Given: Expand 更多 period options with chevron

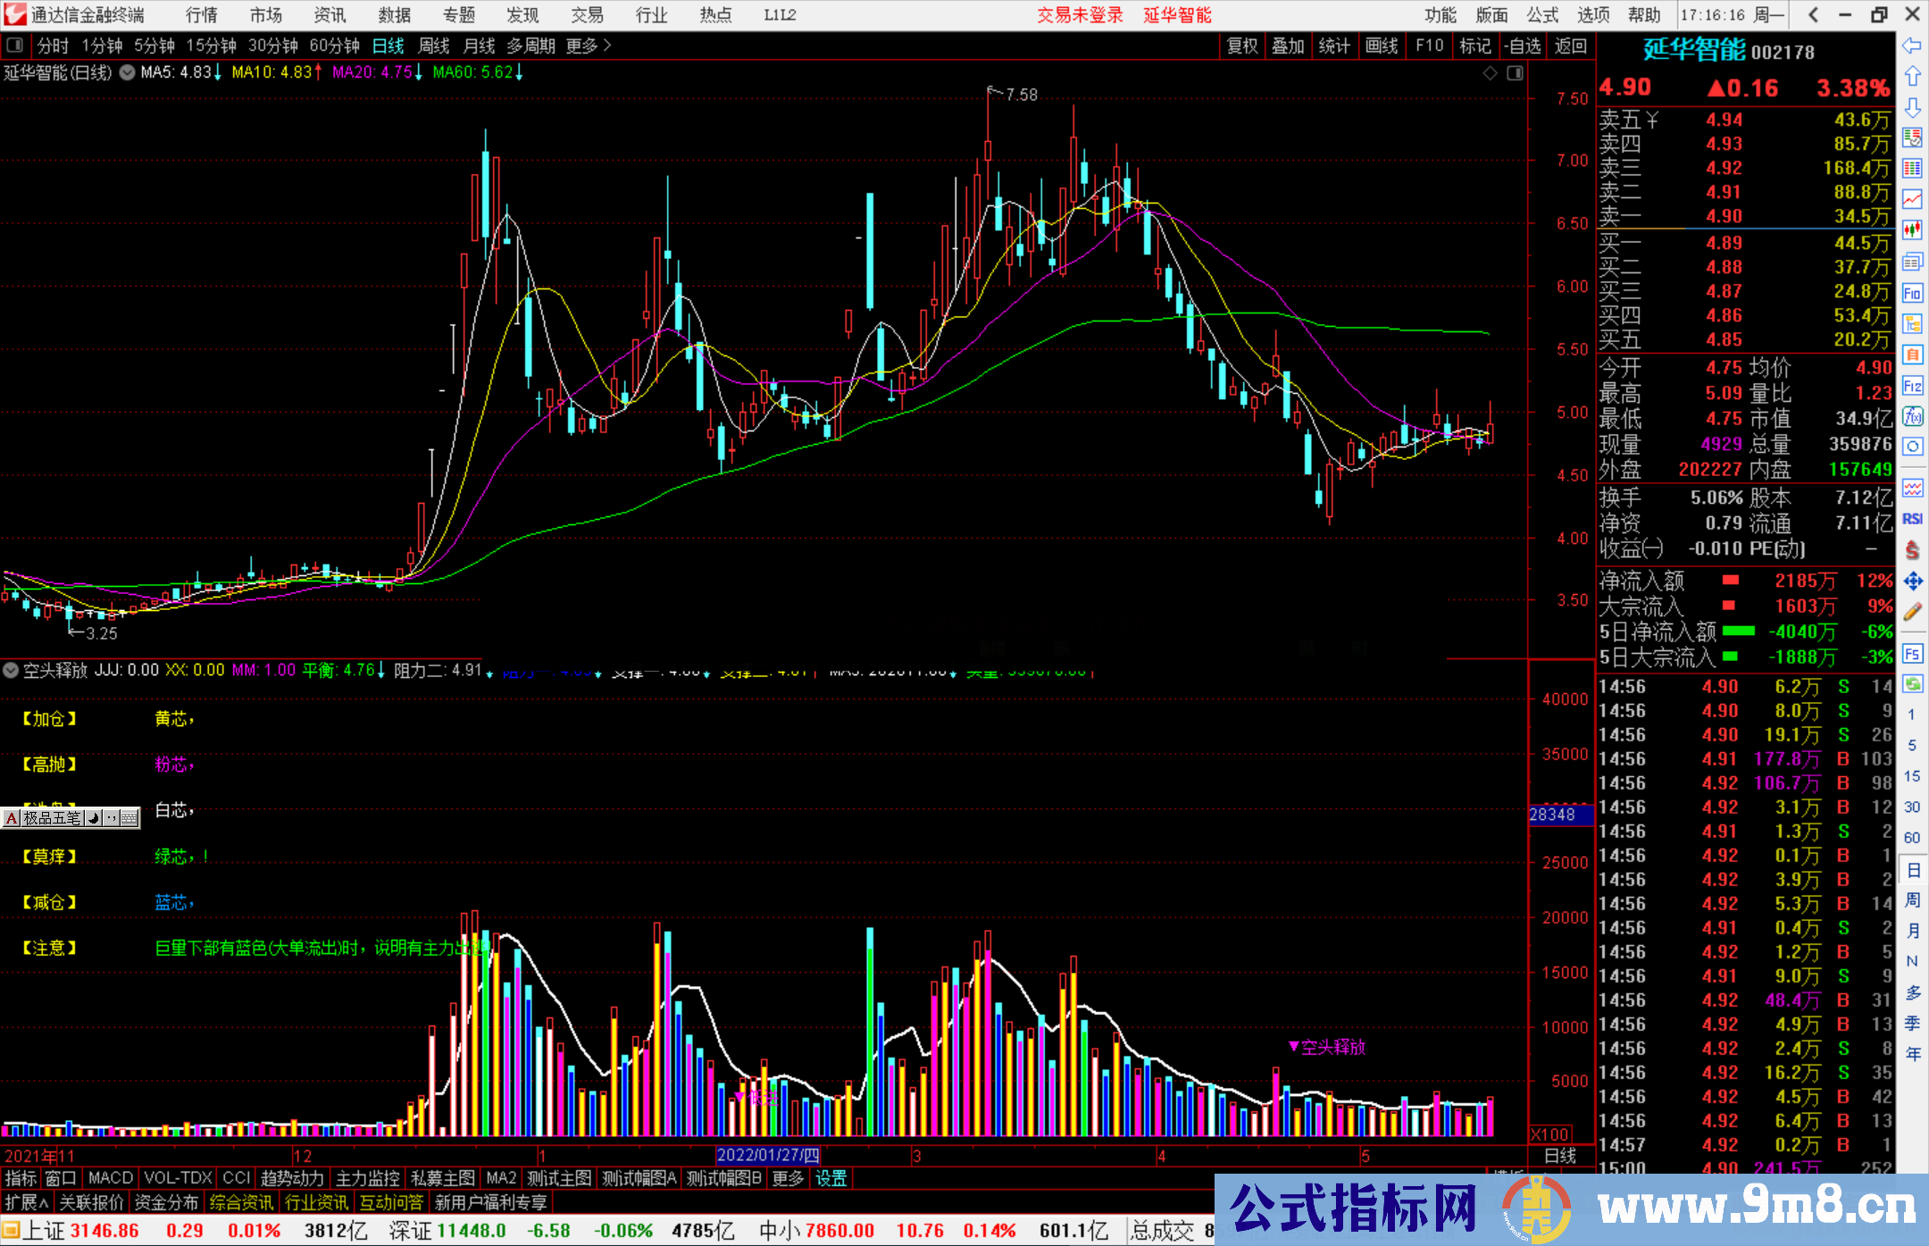Looking at the screenshot, I should point(589,46).
